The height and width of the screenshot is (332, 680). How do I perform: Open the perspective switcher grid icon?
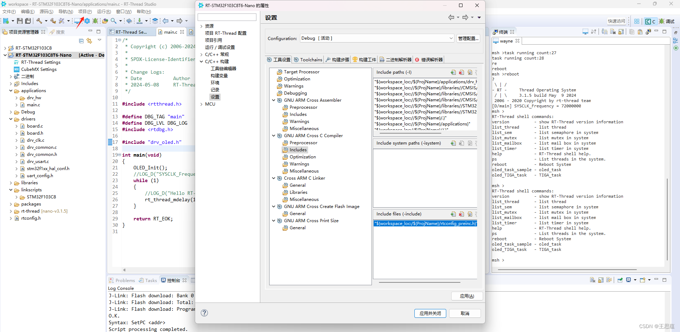[637, 21]
